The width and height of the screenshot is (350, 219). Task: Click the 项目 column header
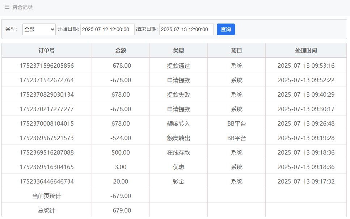pyautogui.click(x=236, y=51)
